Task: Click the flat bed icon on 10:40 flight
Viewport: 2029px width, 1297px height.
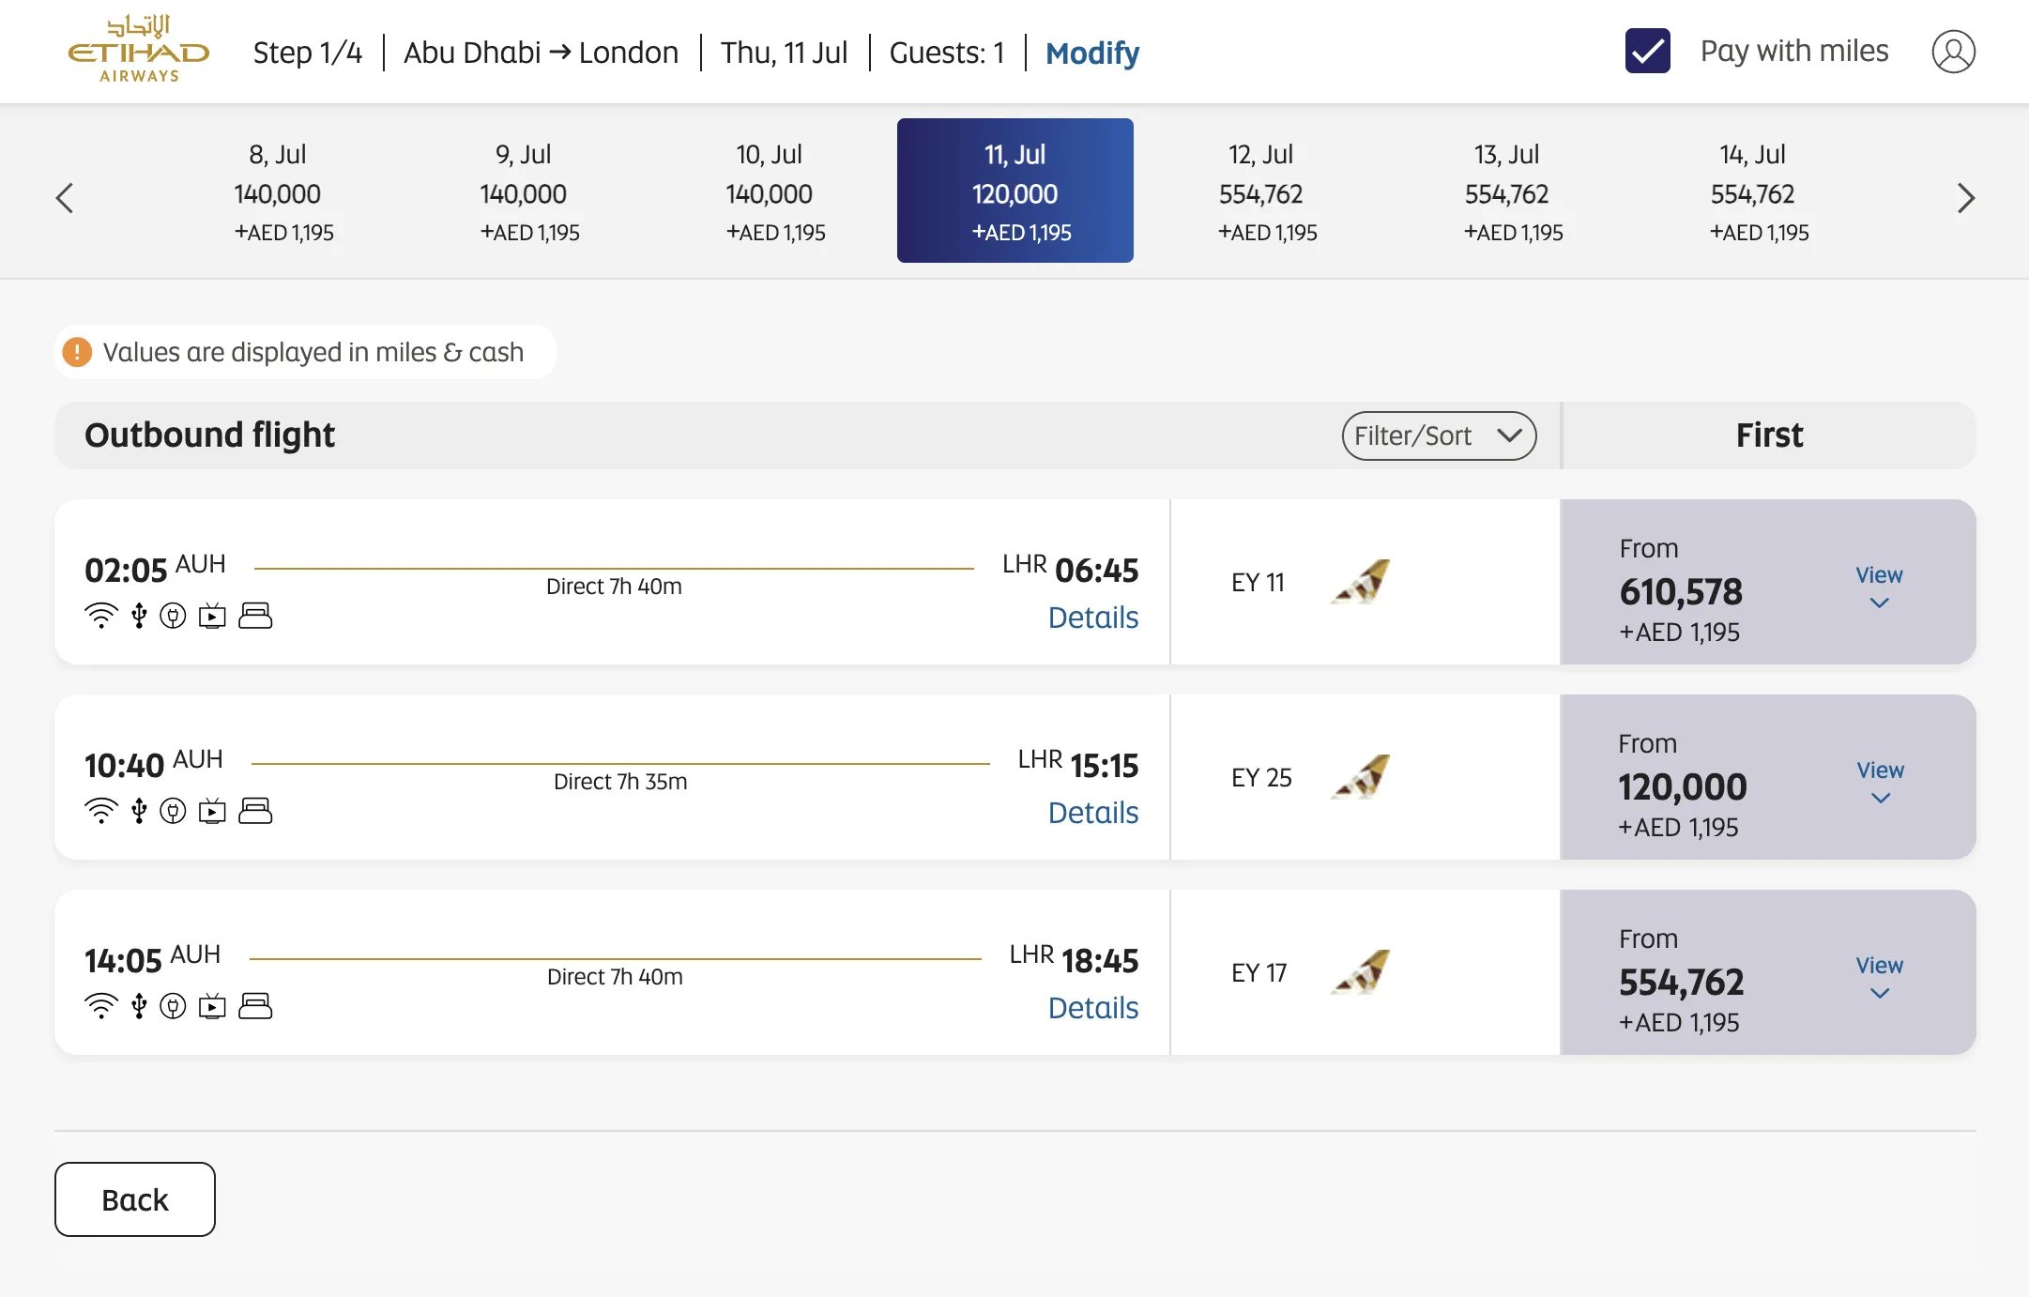Action: click(255, 811)
